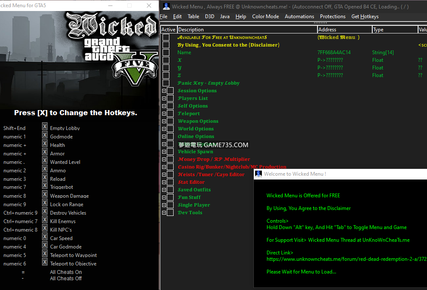Collapse the Stat Editor group

[x=164, y=182]
